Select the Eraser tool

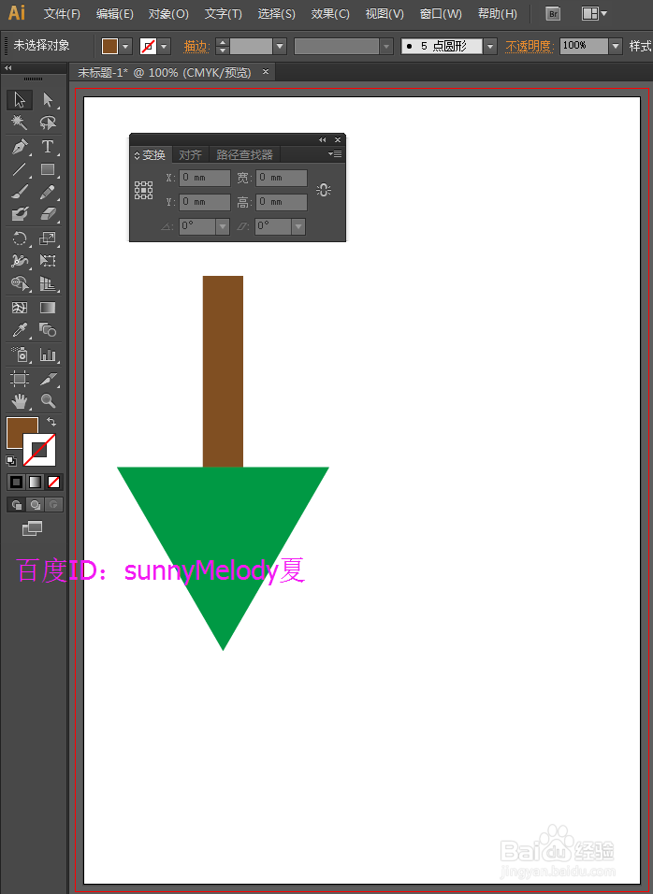[x=48, y=214]
